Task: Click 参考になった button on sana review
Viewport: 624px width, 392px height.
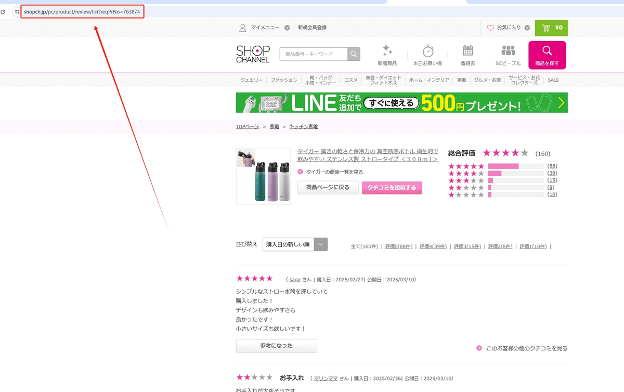Action: [x=276, y=346]
